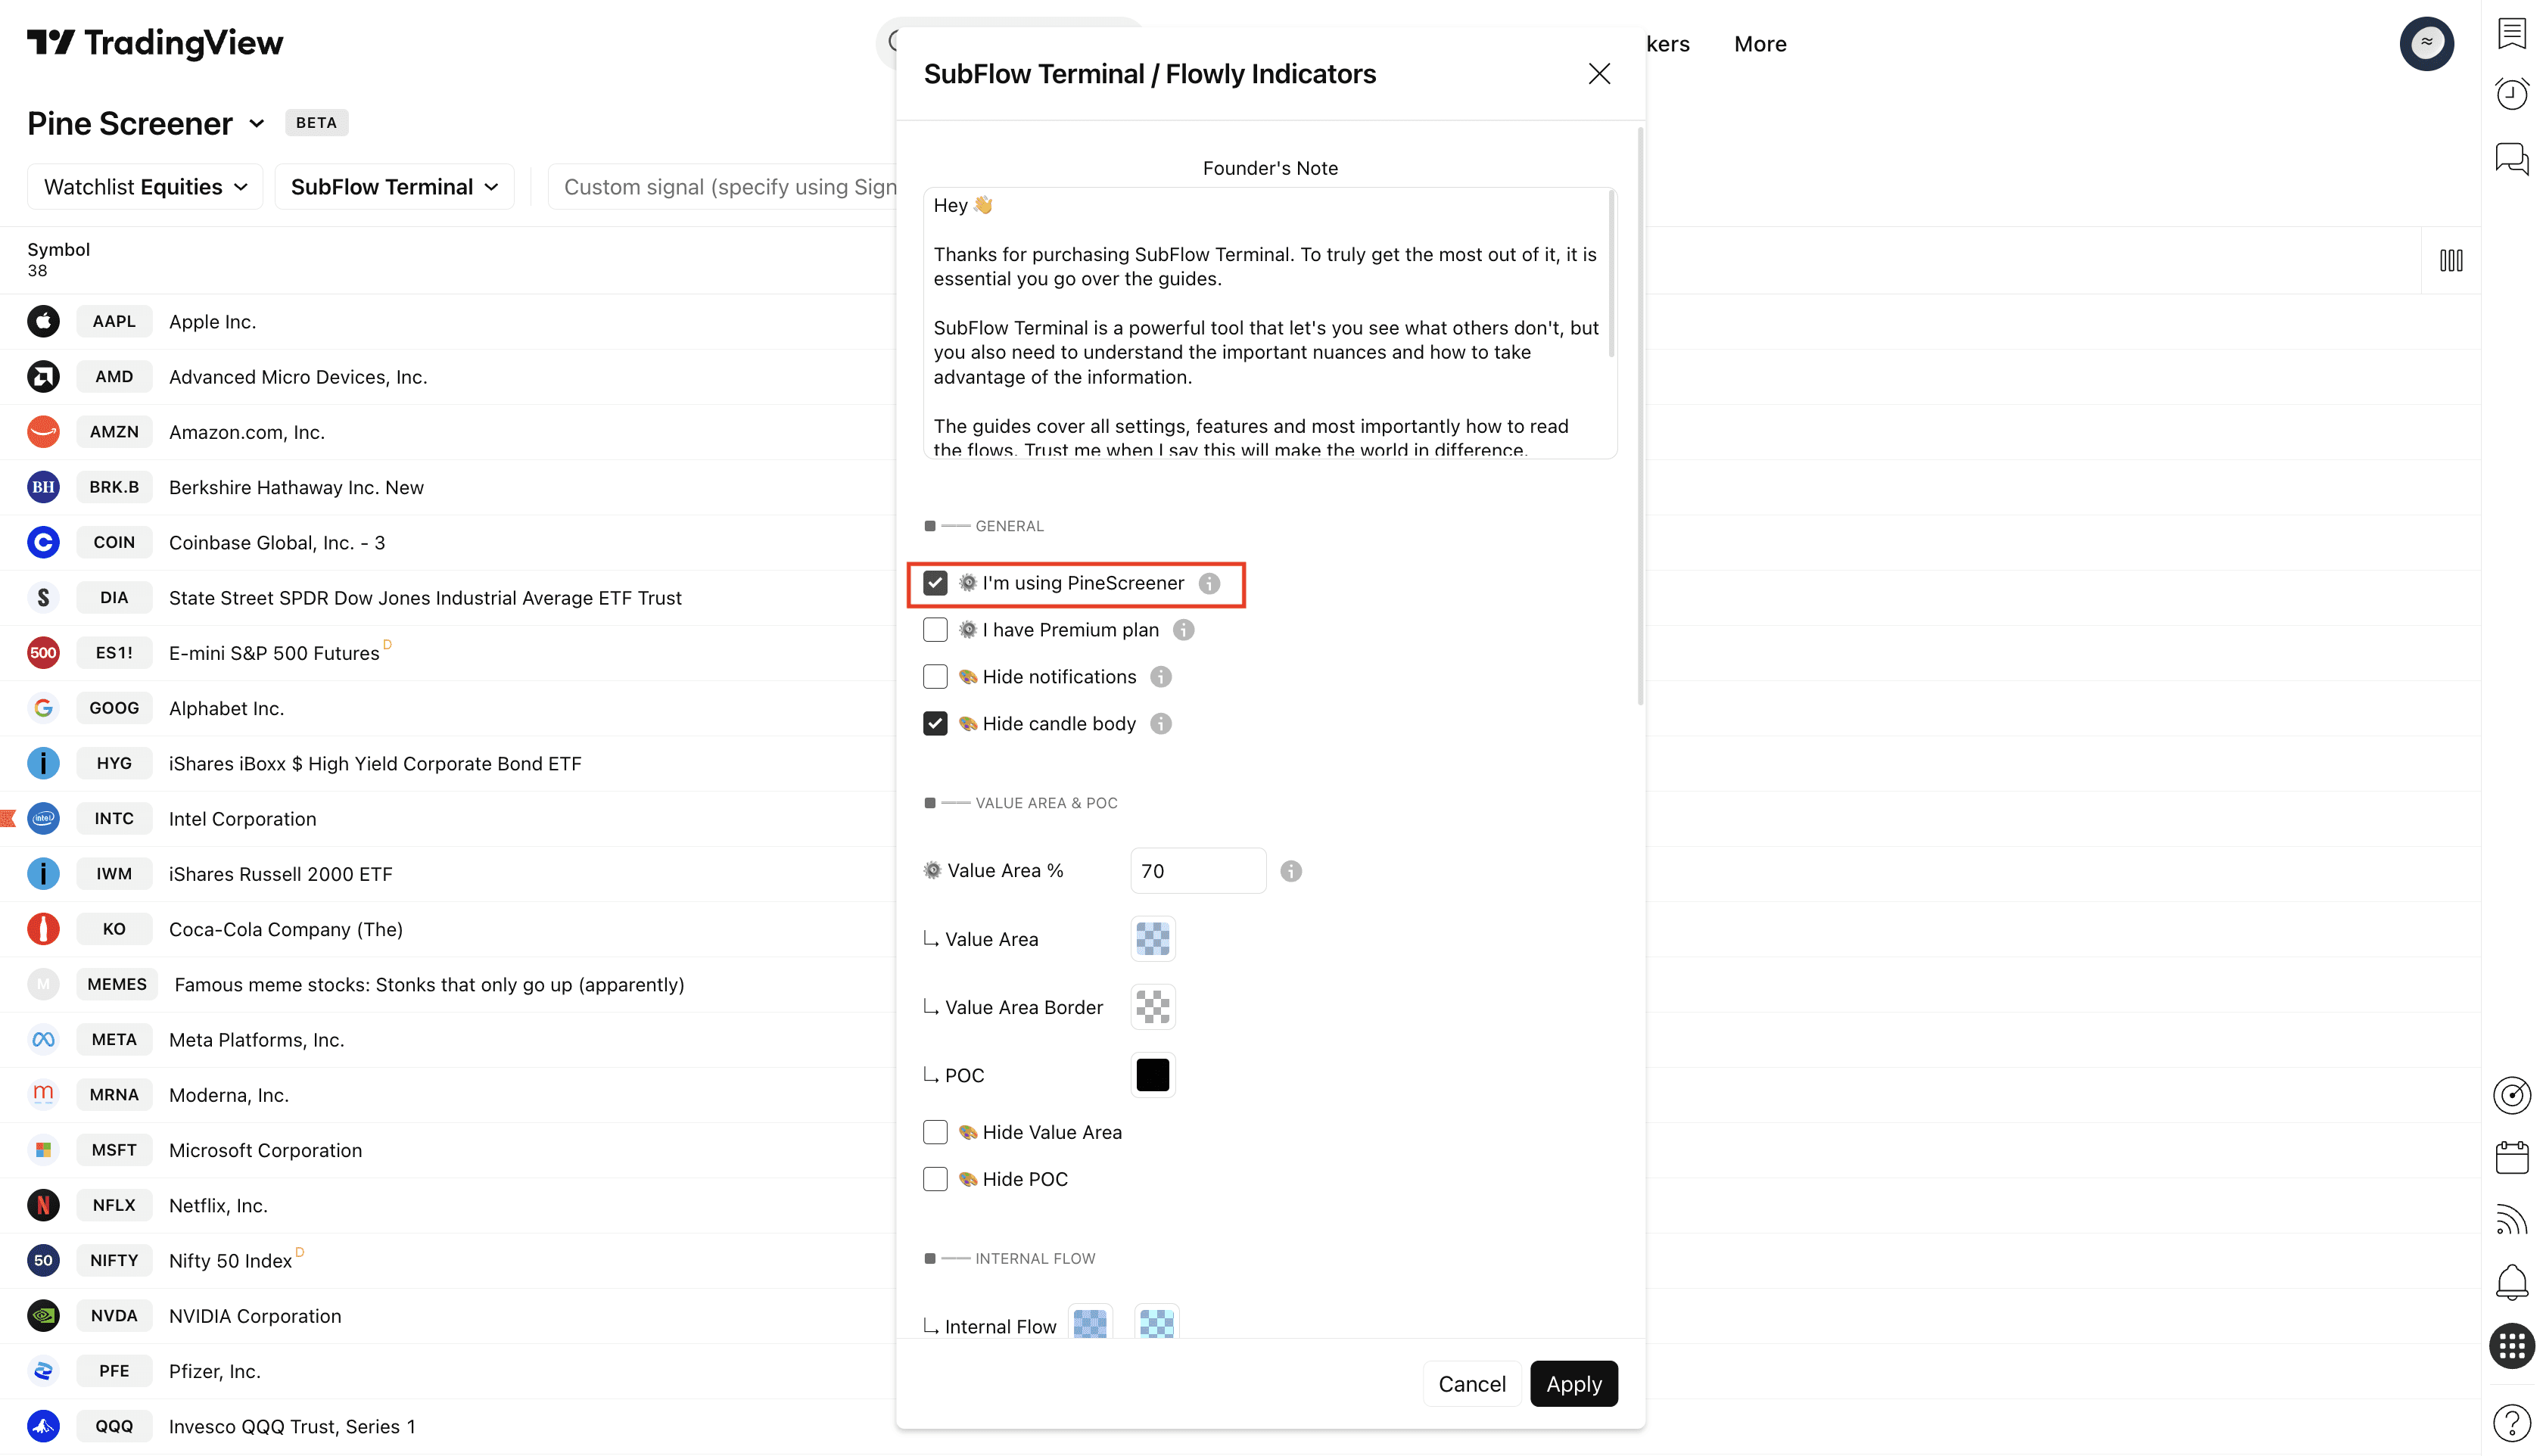Enable I have Premium plan checkbox
The height and width of the screenshot is (1456, 2543).
click(x=935, y=630)
